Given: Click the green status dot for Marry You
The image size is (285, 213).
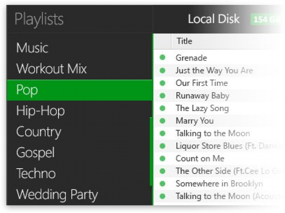Looking at the screenshot, I should (163, 121).
